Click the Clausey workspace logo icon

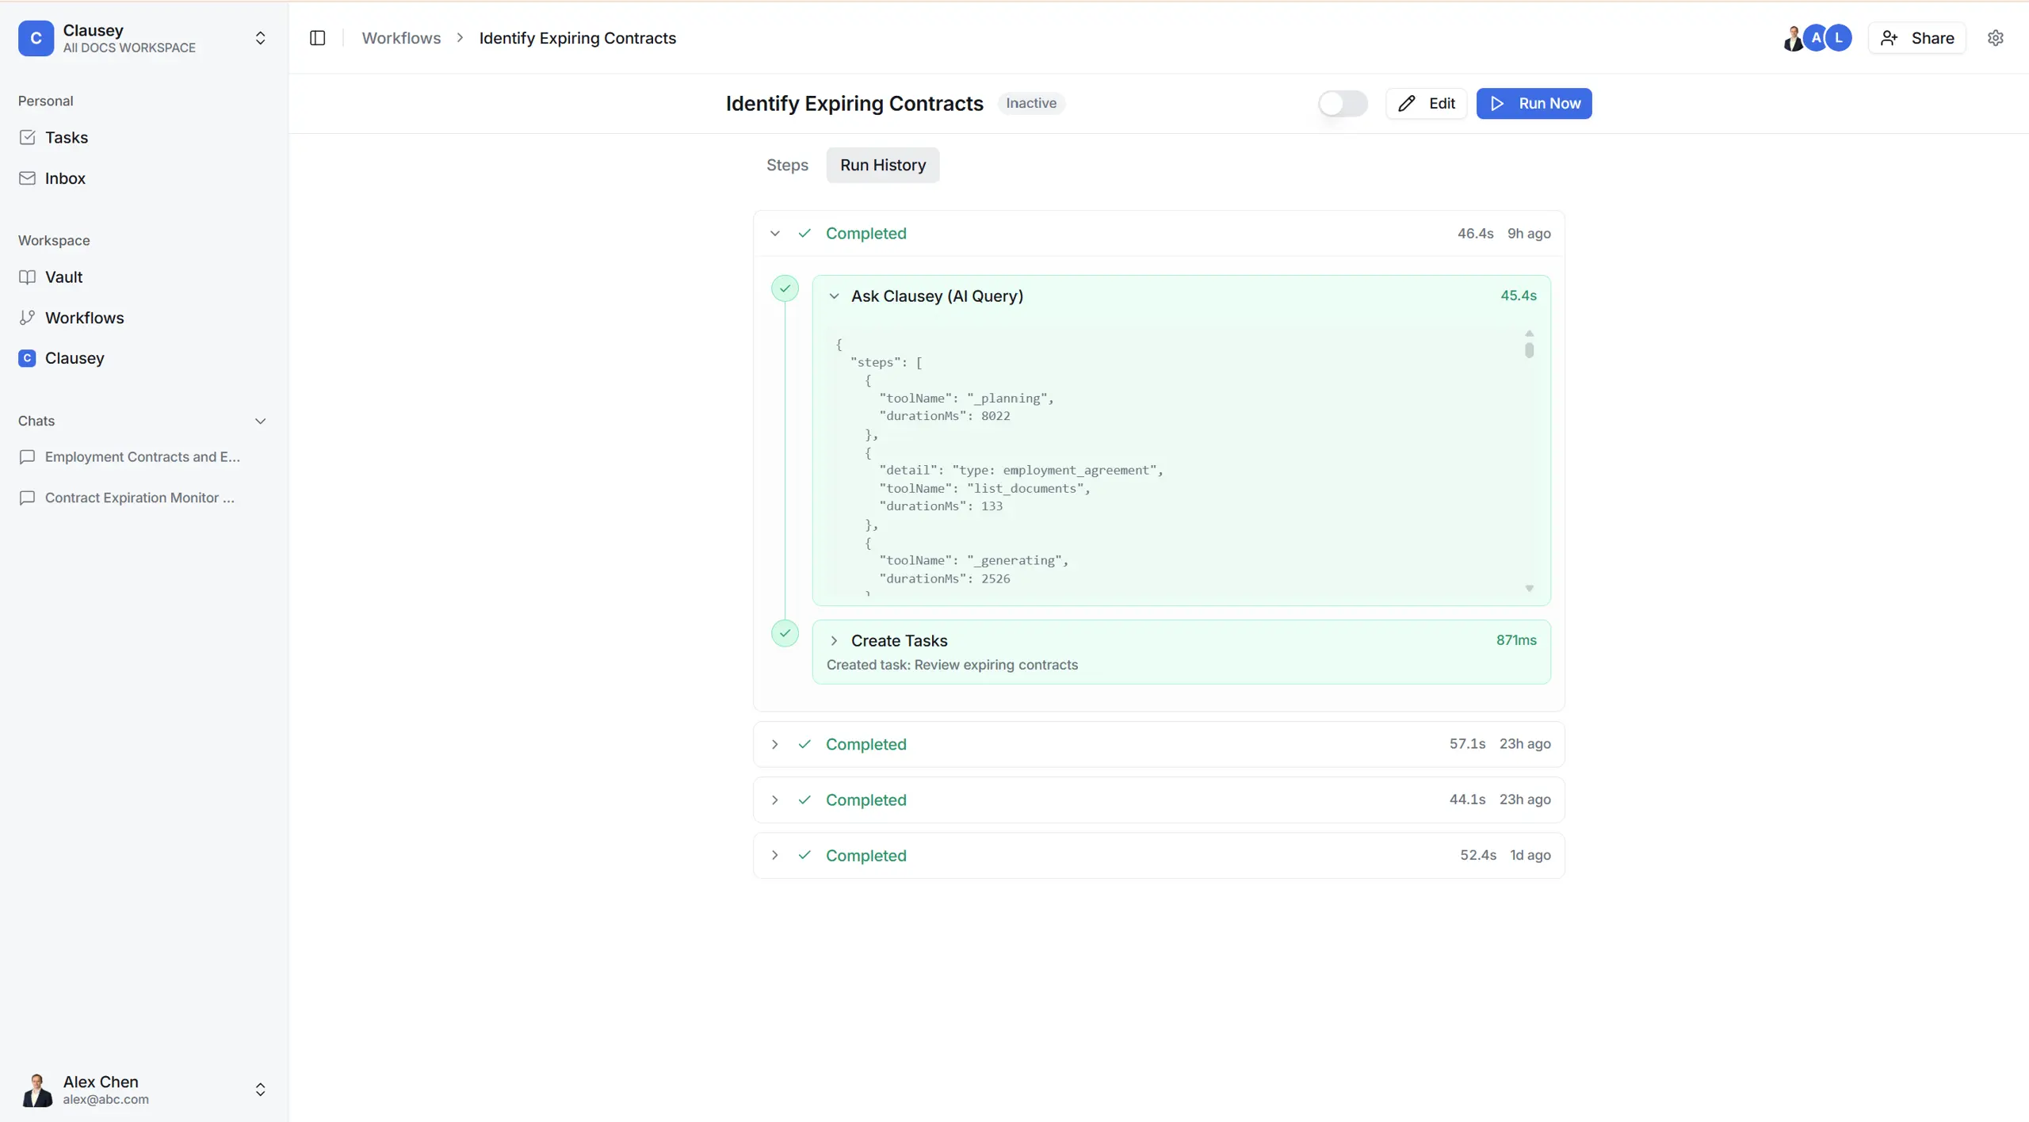tap(36, 38)
